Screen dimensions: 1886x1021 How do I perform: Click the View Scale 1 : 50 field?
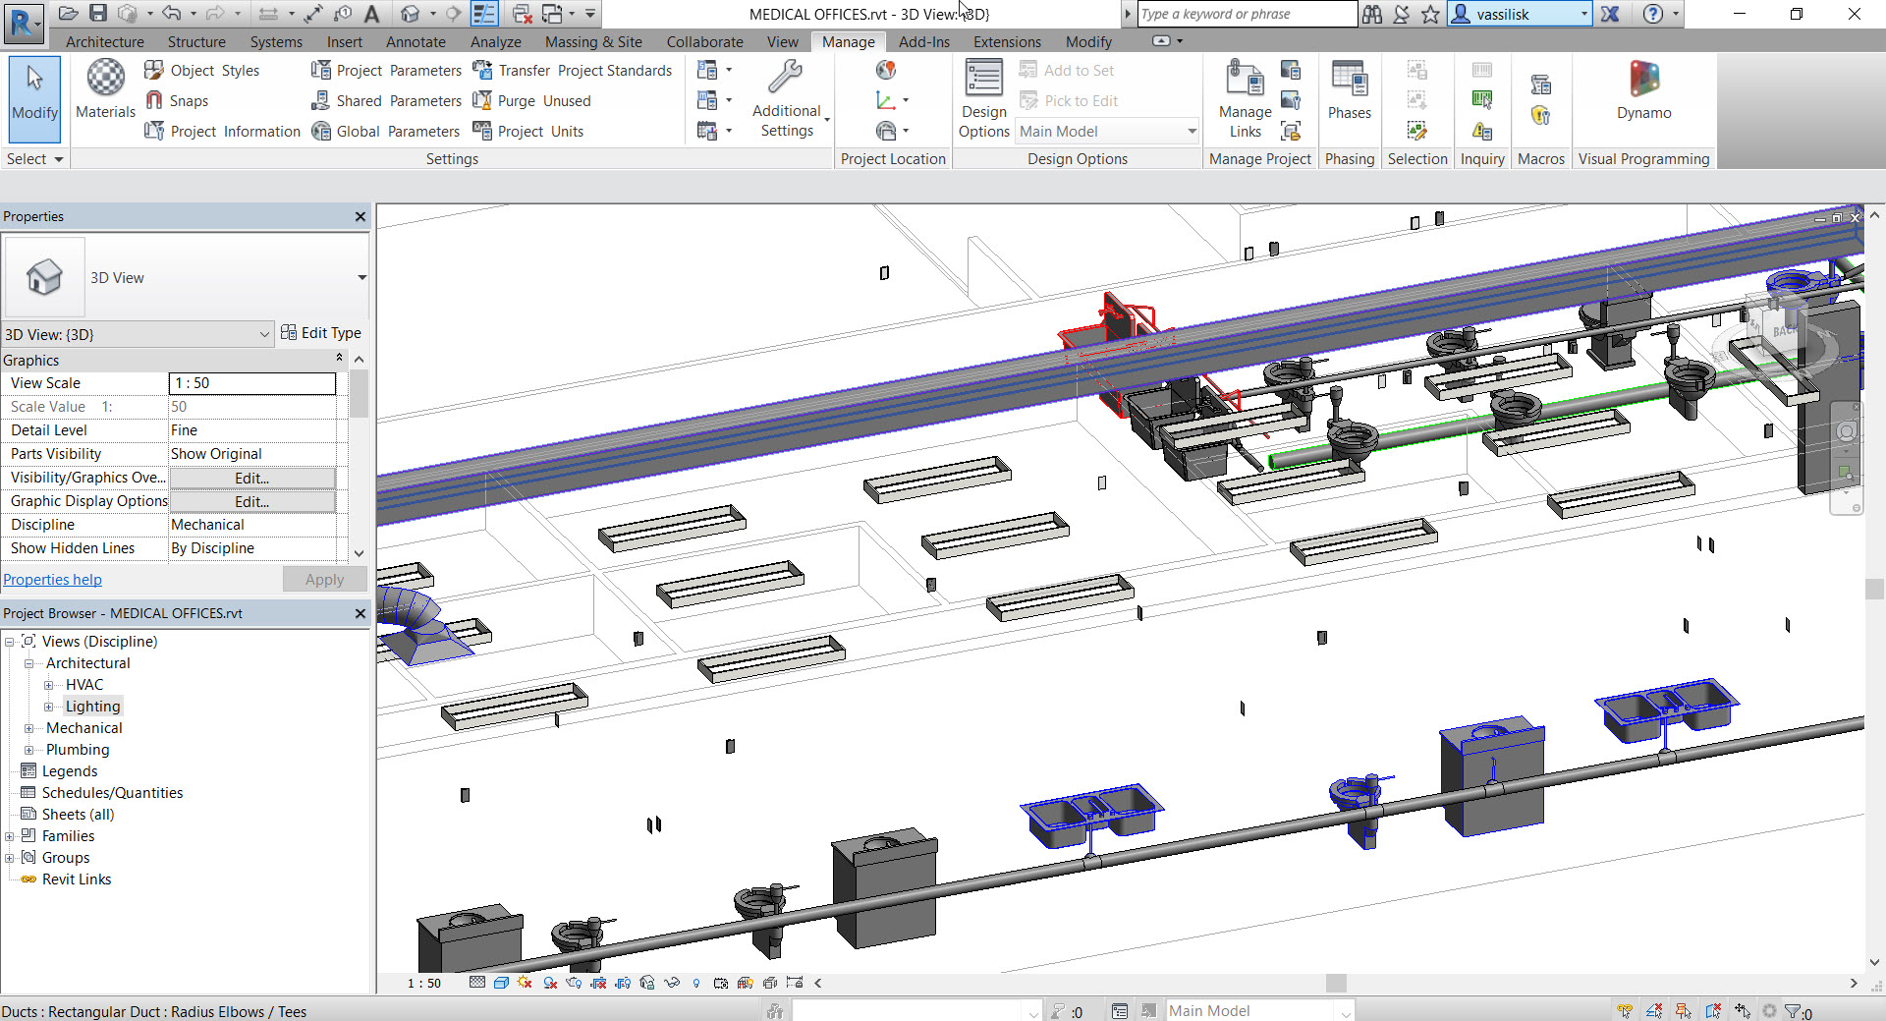(252, 383)
